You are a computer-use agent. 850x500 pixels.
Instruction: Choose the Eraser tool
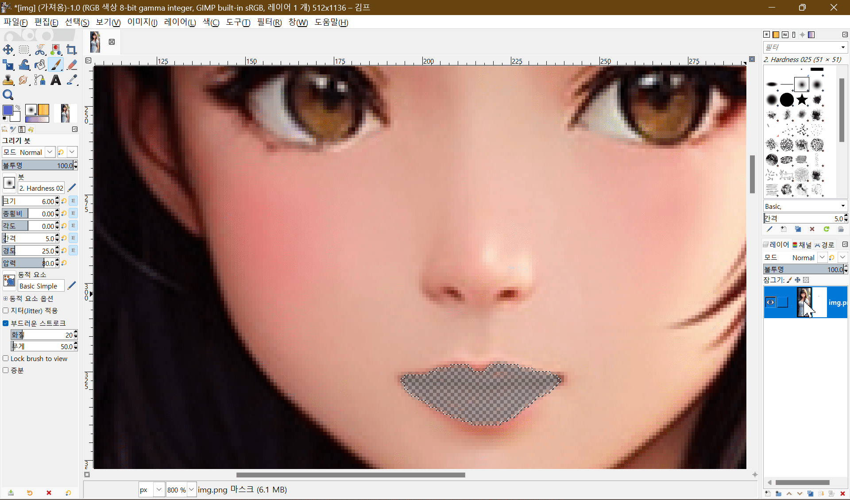(72, 65)
